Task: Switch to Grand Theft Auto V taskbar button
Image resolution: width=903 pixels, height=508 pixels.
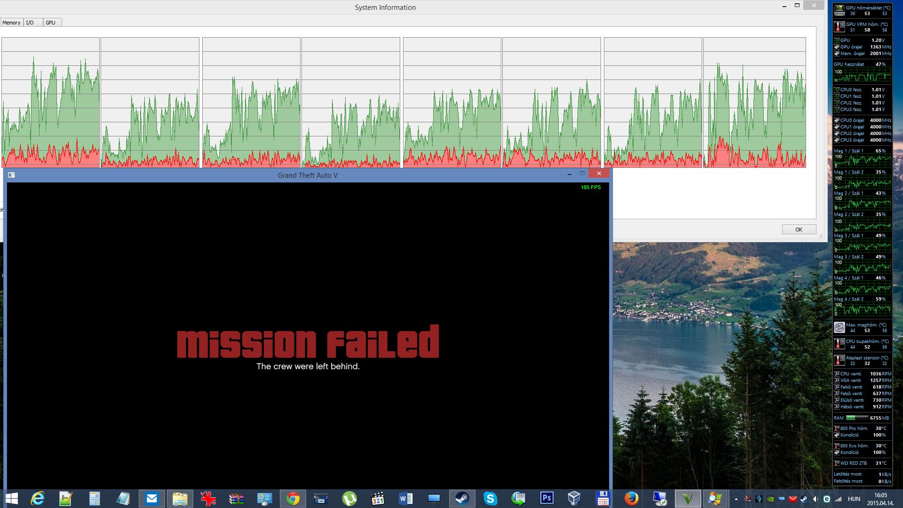Action: tap(688, 499)
